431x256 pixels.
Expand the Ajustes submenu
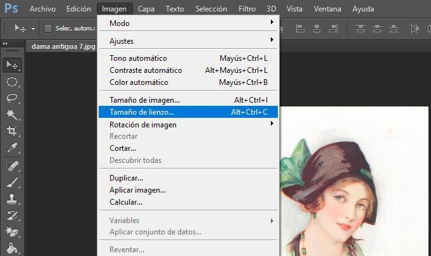click(189, 41)
